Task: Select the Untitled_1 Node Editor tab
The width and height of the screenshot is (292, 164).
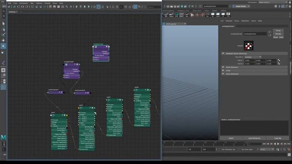Action: pos(13,12)
